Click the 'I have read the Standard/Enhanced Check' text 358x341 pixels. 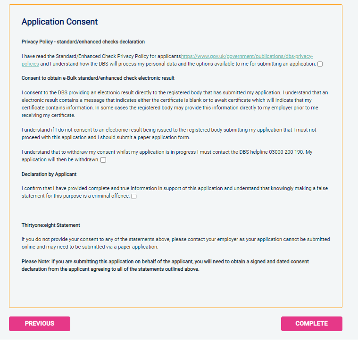(101, 56)
